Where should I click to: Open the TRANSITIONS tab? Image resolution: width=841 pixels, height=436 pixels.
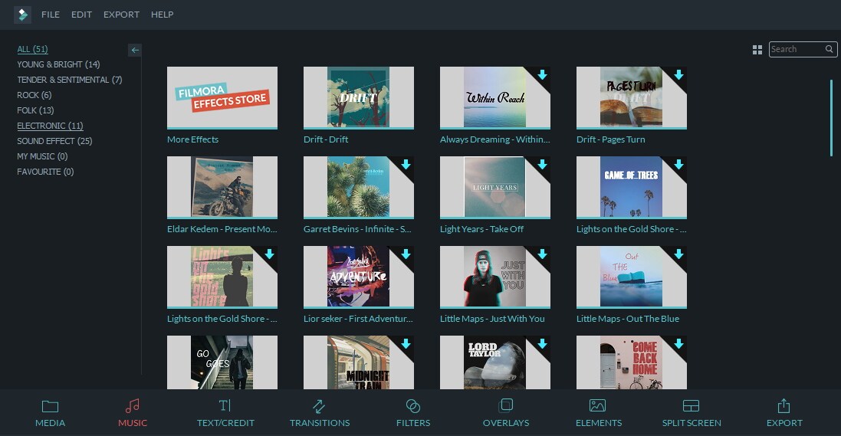319,413
